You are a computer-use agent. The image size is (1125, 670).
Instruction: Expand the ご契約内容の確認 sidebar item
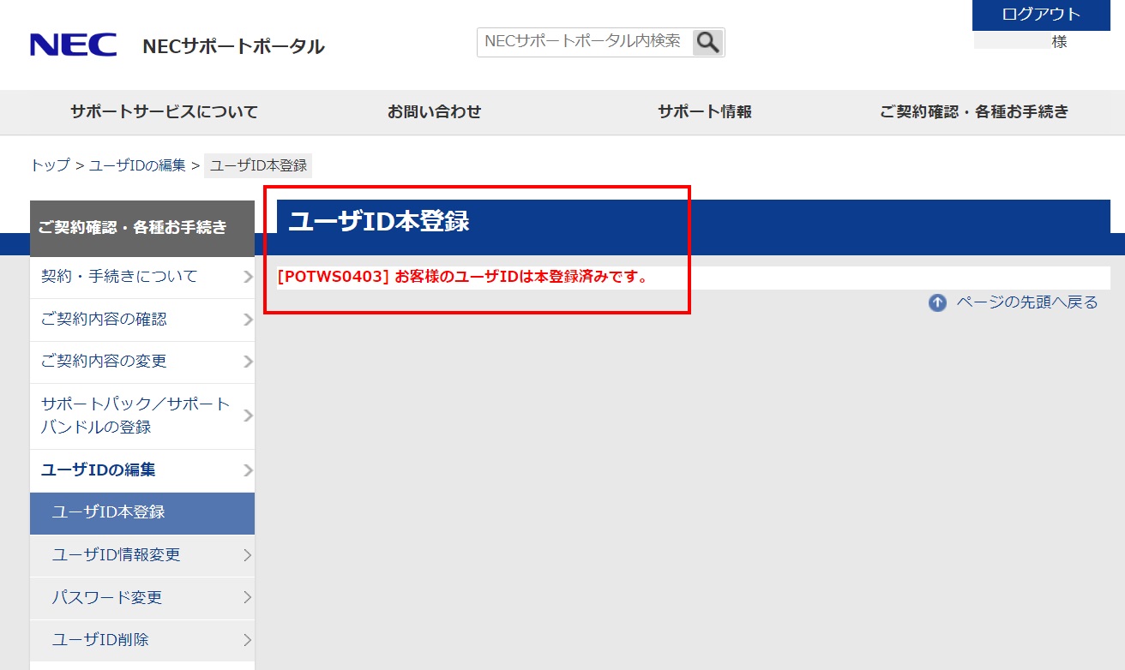(x=141, y=320)
